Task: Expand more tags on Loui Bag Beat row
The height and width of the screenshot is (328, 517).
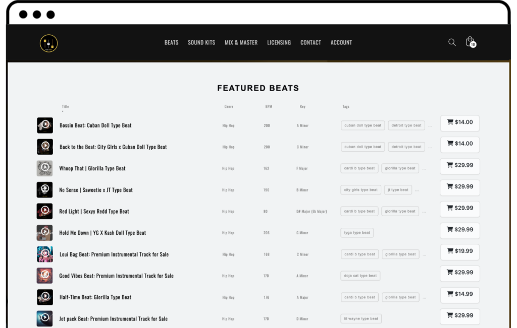Action: point(424,255)
